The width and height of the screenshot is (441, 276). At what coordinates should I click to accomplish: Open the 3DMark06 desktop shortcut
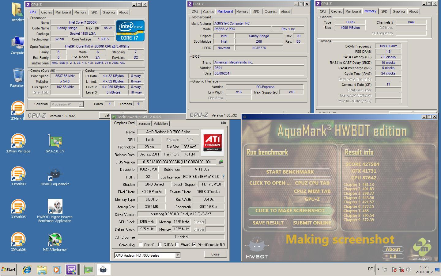[18, 241]
